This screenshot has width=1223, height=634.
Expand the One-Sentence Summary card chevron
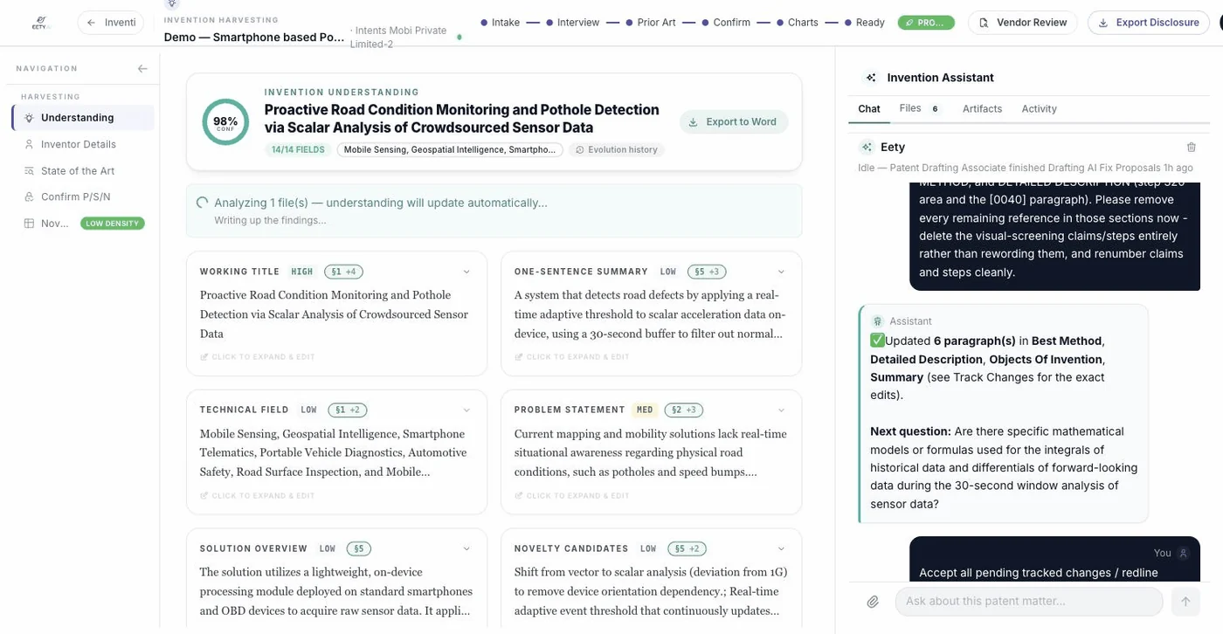781,272
